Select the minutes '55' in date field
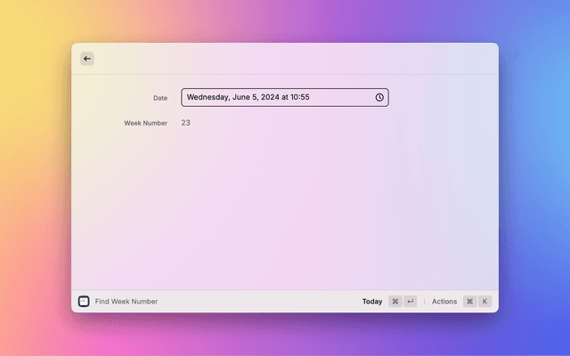Screen dimensions: 570x356 coord(305,98)
